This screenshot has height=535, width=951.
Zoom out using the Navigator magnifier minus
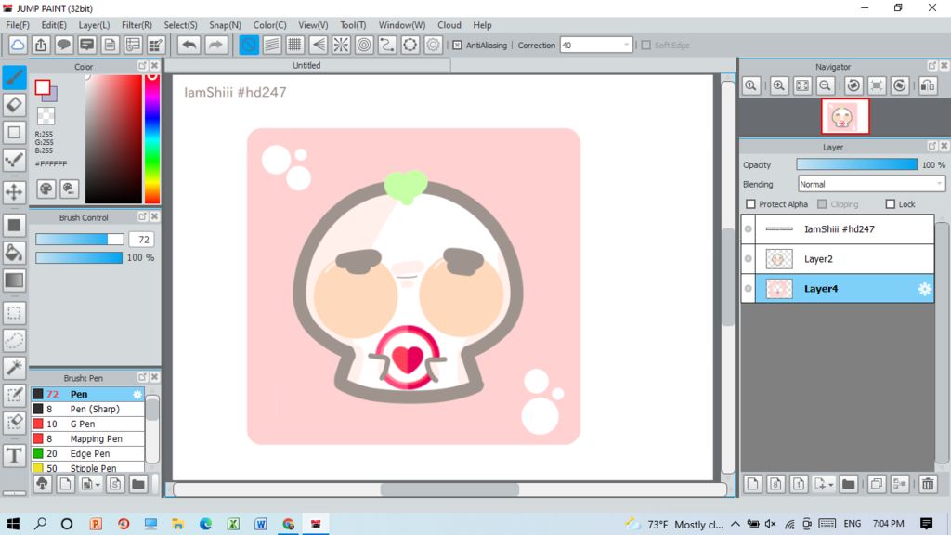825,85
